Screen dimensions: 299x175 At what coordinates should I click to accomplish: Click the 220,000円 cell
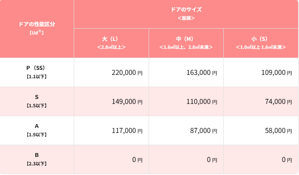pos(111,72)
